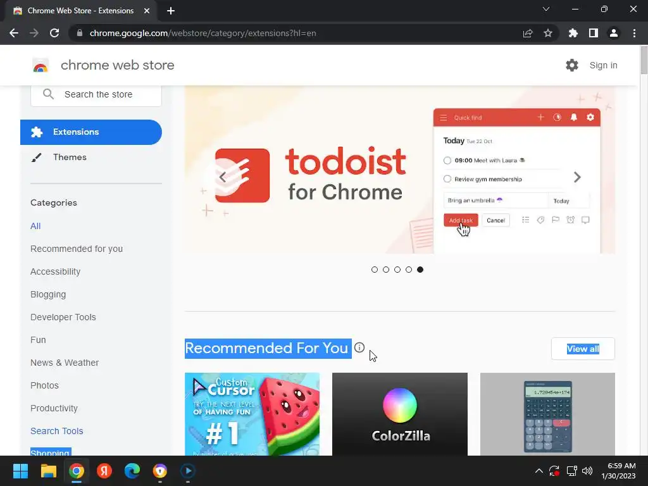This screenshot has height=486, width=648.
Task: Open the Accessibility category
Action: point(56,271)
